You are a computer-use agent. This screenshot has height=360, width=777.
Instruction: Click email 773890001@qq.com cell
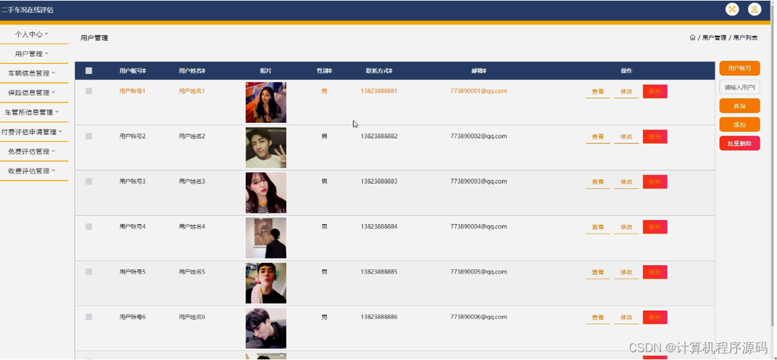click(478, 91)
